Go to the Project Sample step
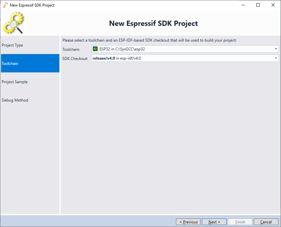The height and width of the screenshot is (227, 281). 30,82
